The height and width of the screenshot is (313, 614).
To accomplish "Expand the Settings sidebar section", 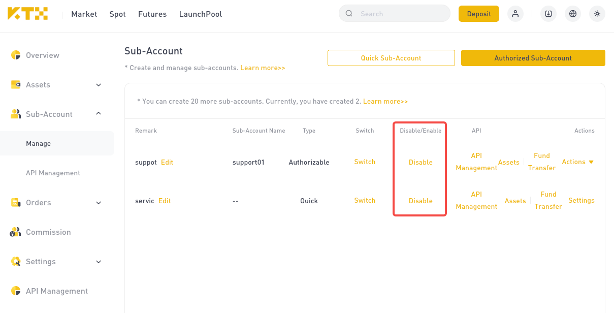I will click(99, 262).
